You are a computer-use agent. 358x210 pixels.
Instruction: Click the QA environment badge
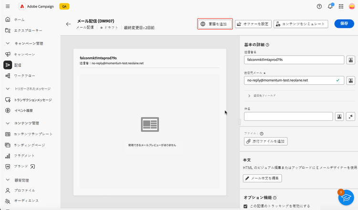(x=64, y=6)
